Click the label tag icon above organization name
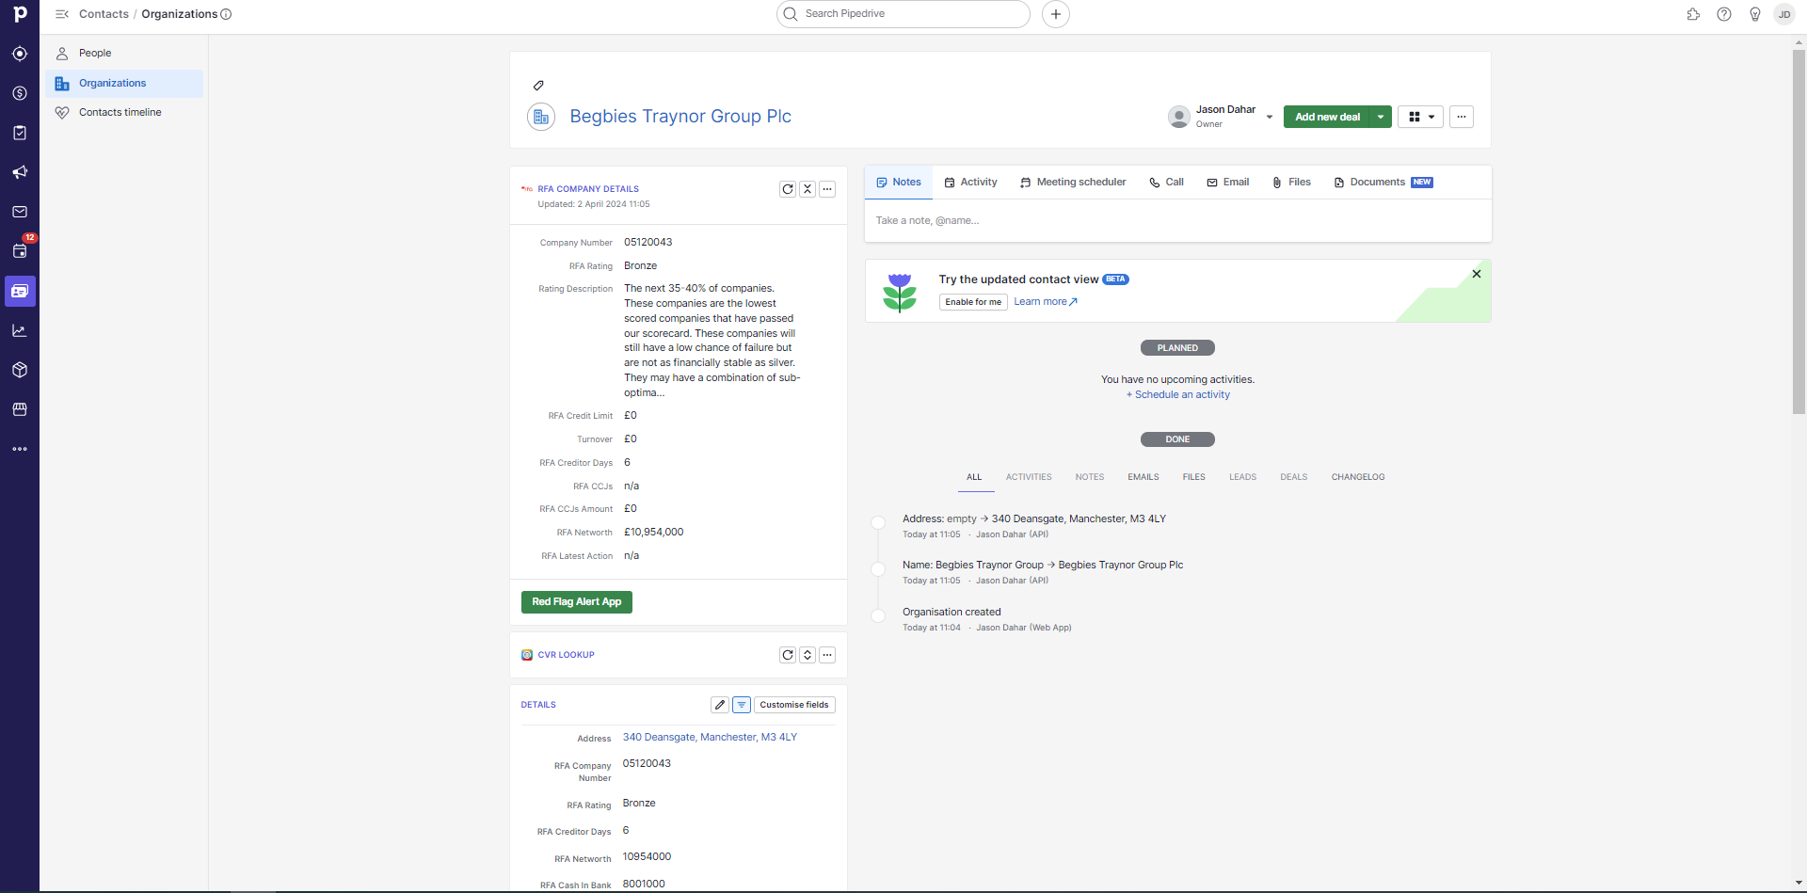Viewport: 1807px width, 893px height. [x=538, y=86]
